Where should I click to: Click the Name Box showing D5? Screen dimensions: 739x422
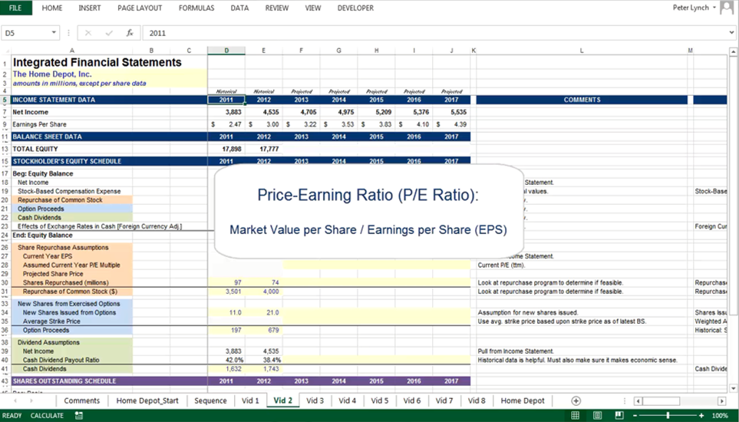pos(26,33)
